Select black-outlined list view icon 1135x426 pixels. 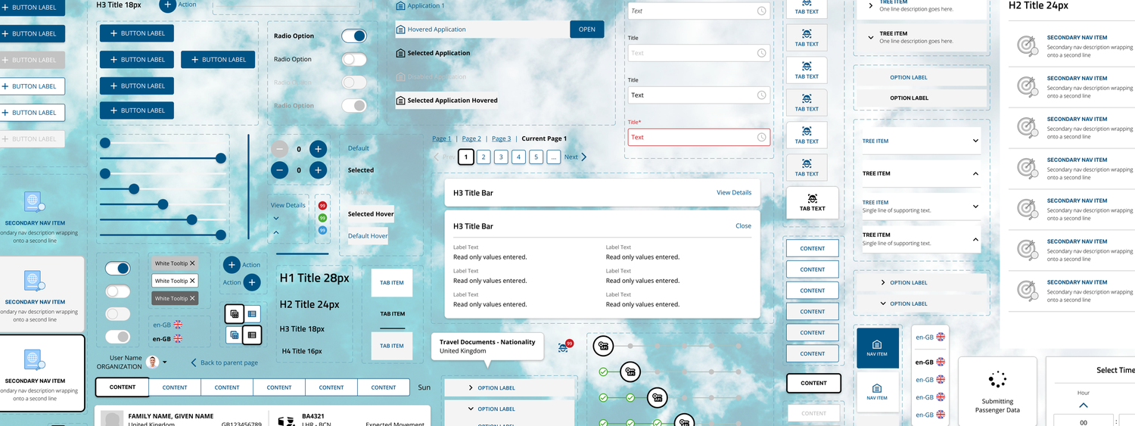(x=252, y=334)
